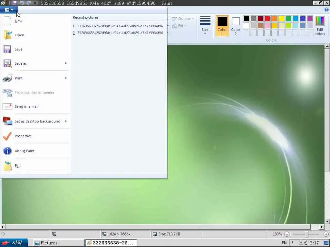Click horizontal scrollbar left arrow
Image resolution: width=330 pixels, height=247 pixels.
[x=3, y=227]
